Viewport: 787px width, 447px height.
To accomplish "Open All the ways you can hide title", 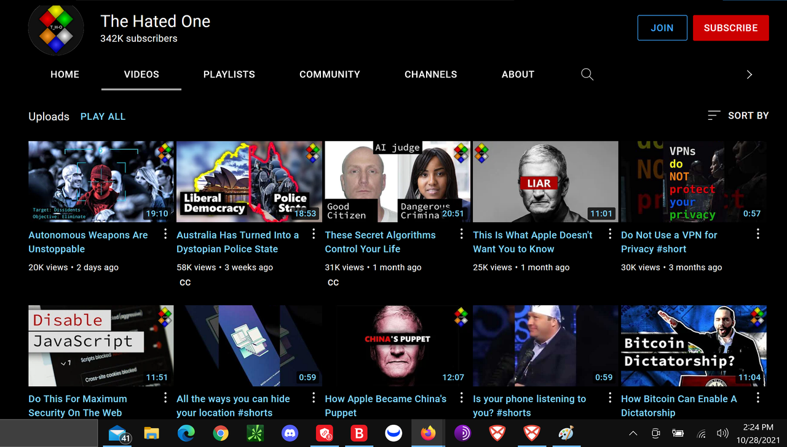I will point(233,406).
